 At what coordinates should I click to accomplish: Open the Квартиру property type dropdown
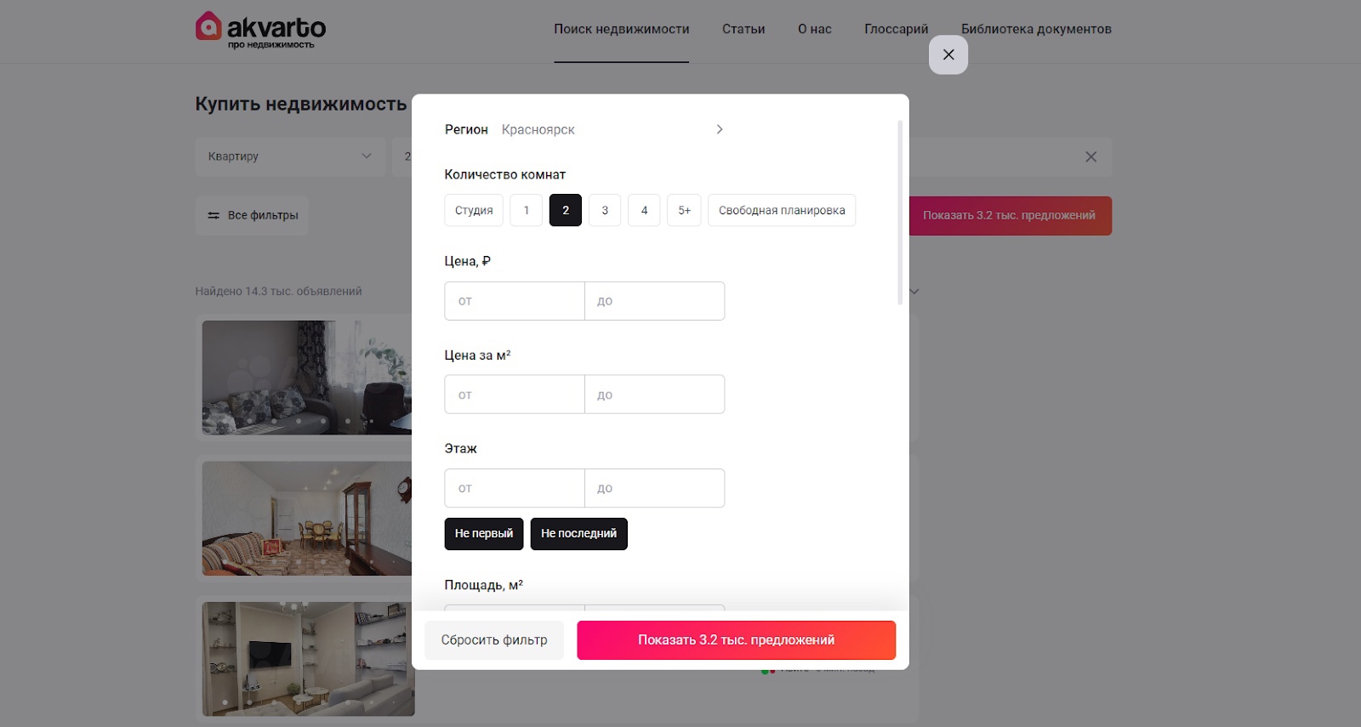[290, 156]
